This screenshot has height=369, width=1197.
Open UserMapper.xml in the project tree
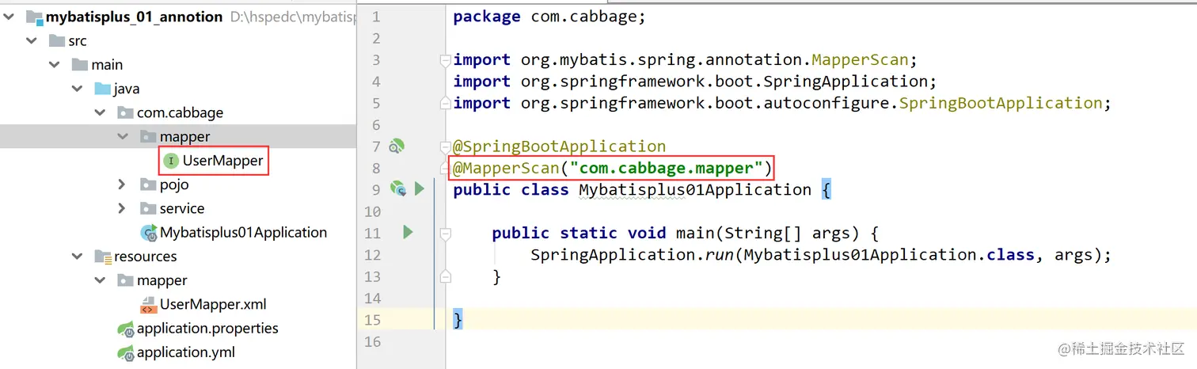click(213, 305)
